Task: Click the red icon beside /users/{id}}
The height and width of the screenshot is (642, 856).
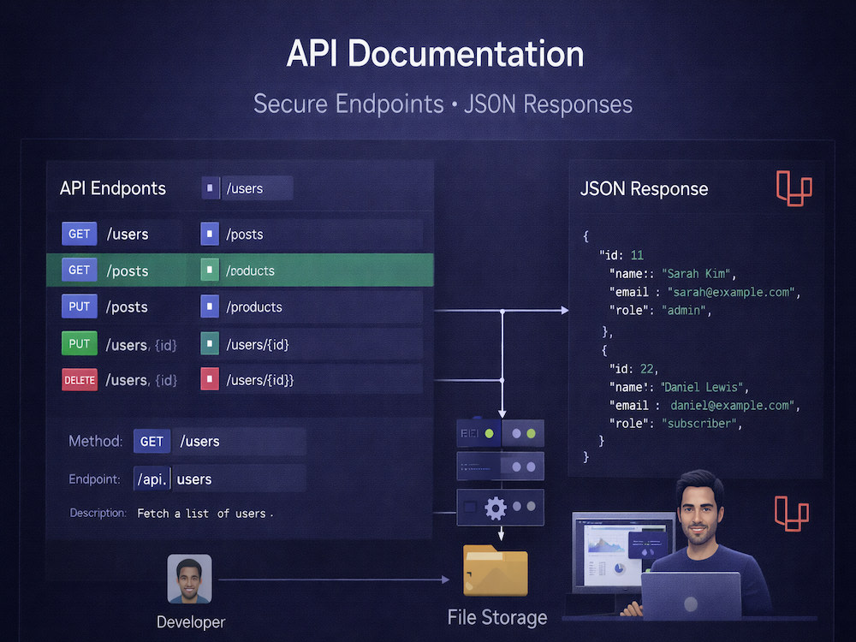Action: pyautogui.click(x=210, y=379)
